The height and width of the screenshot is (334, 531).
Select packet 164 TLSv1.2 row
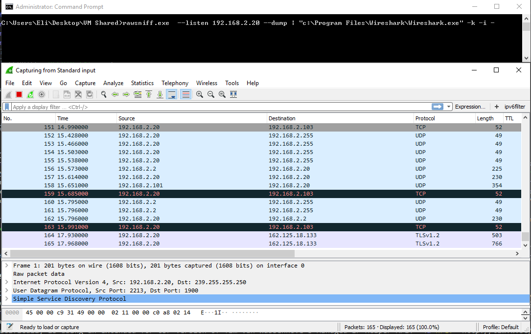(261, 235)
